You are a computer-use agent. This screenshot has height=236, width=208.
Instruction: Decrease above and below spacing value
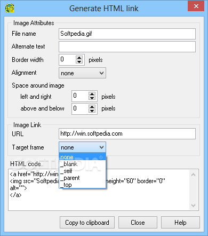click(92, 111)
